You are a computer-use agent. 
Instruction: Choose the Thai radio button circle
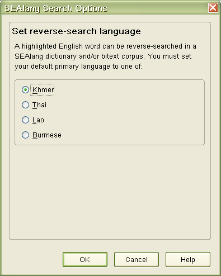(25, 105)
